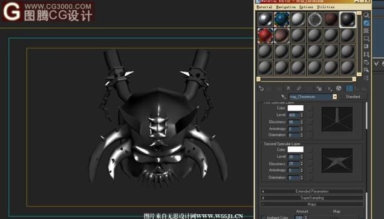Click First Specular Layer Glossiness field (95)
384x219 pixels.
294,122
